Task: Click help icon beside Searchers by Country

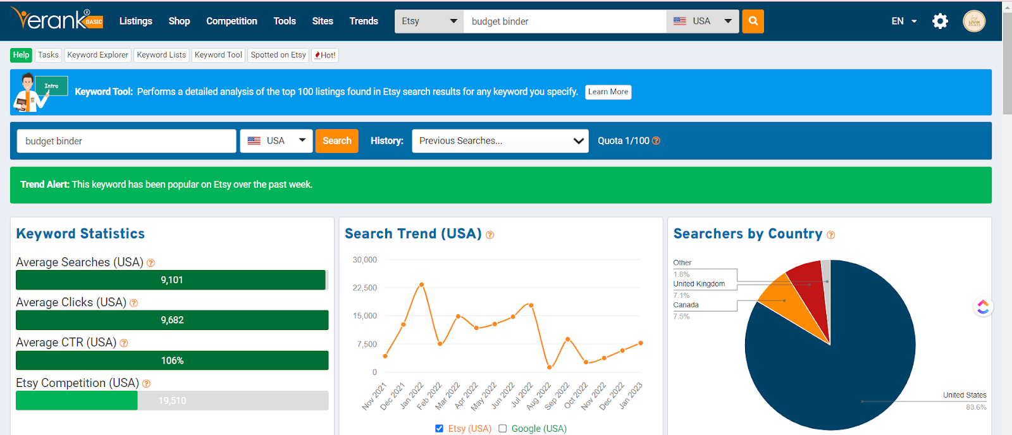Action: pyautogui.click(x=830, y=235)
